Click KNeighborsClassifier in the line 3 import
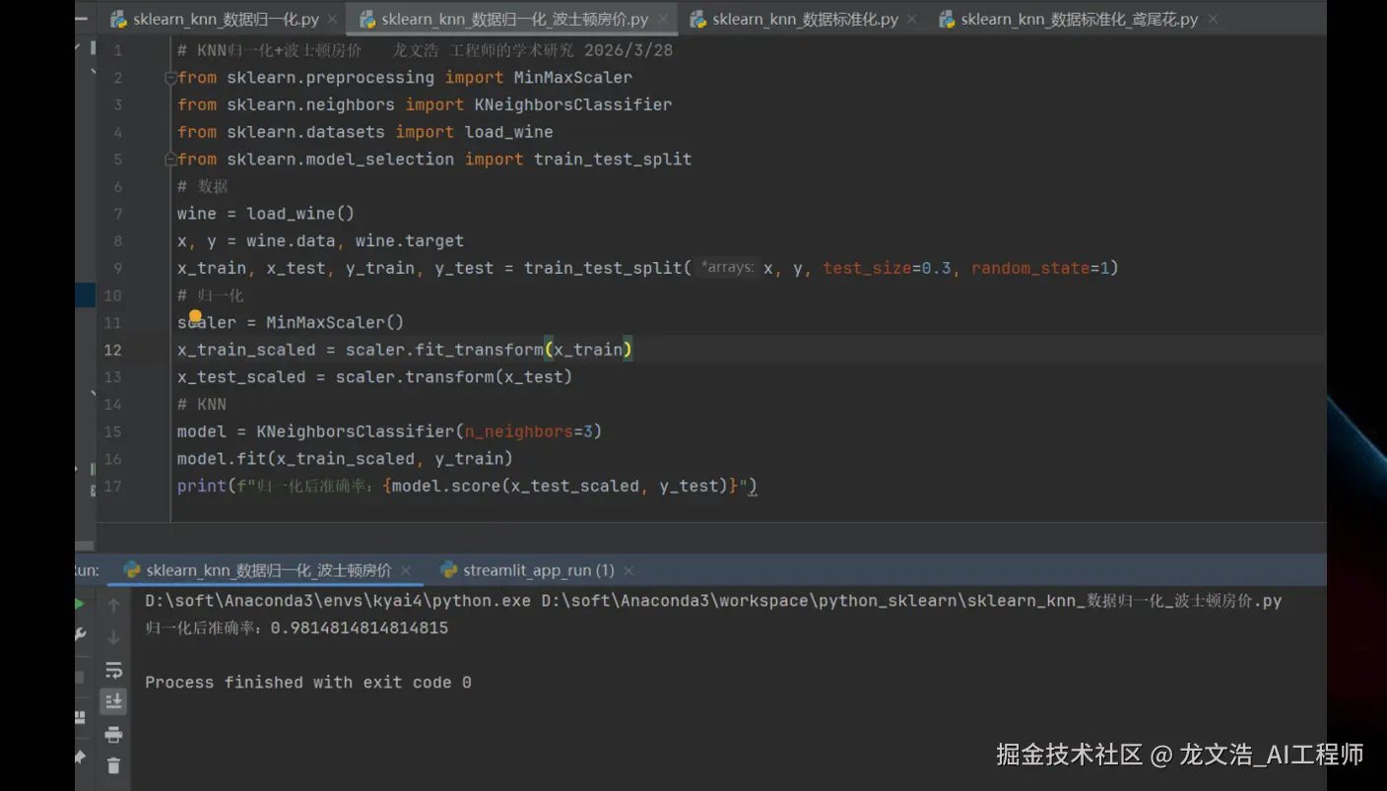The height and width of the screenshot is (791, 1387). [572, 104]
